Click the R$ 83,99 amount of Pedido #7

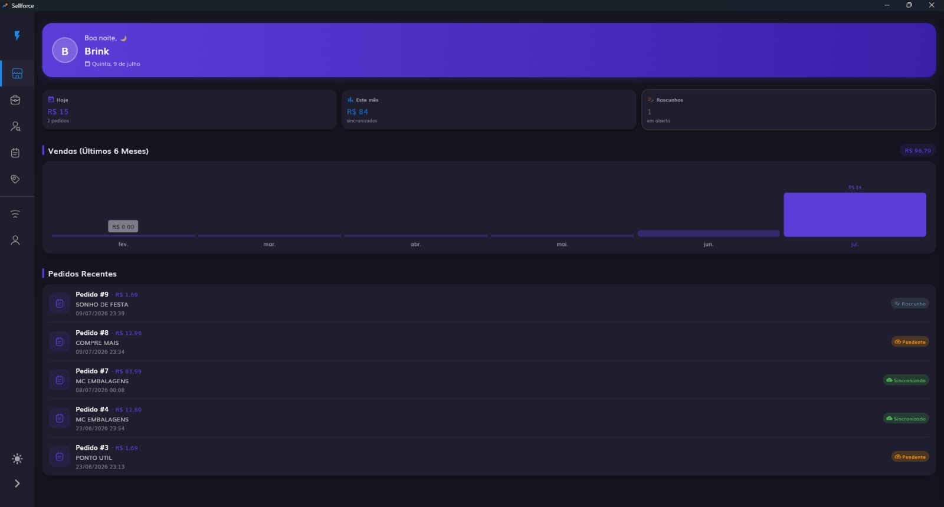128,371
